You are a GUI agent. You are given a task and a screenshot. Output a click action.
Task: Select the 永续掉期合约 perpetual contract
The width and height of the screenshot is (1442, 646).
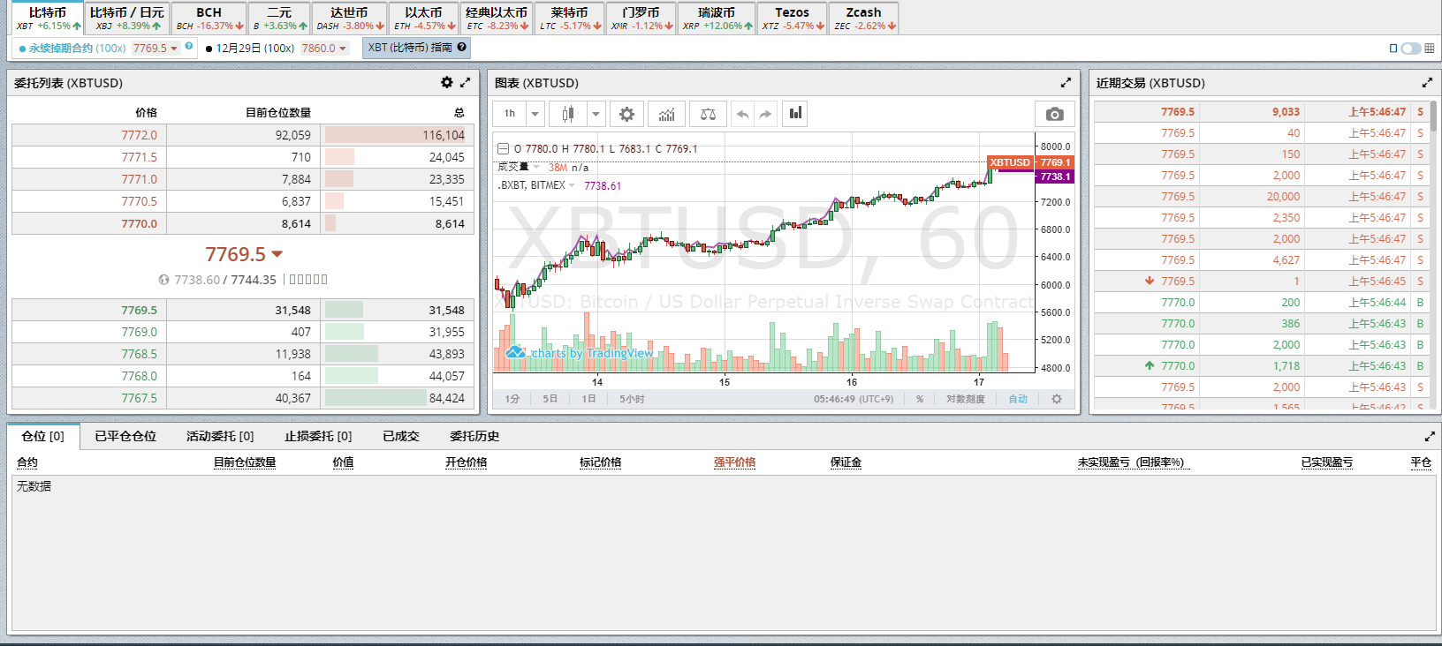pyautogui.click(x=72, y=48)
